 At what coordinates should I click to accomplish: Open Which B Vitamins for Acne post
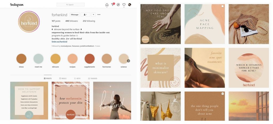point(249,68)
